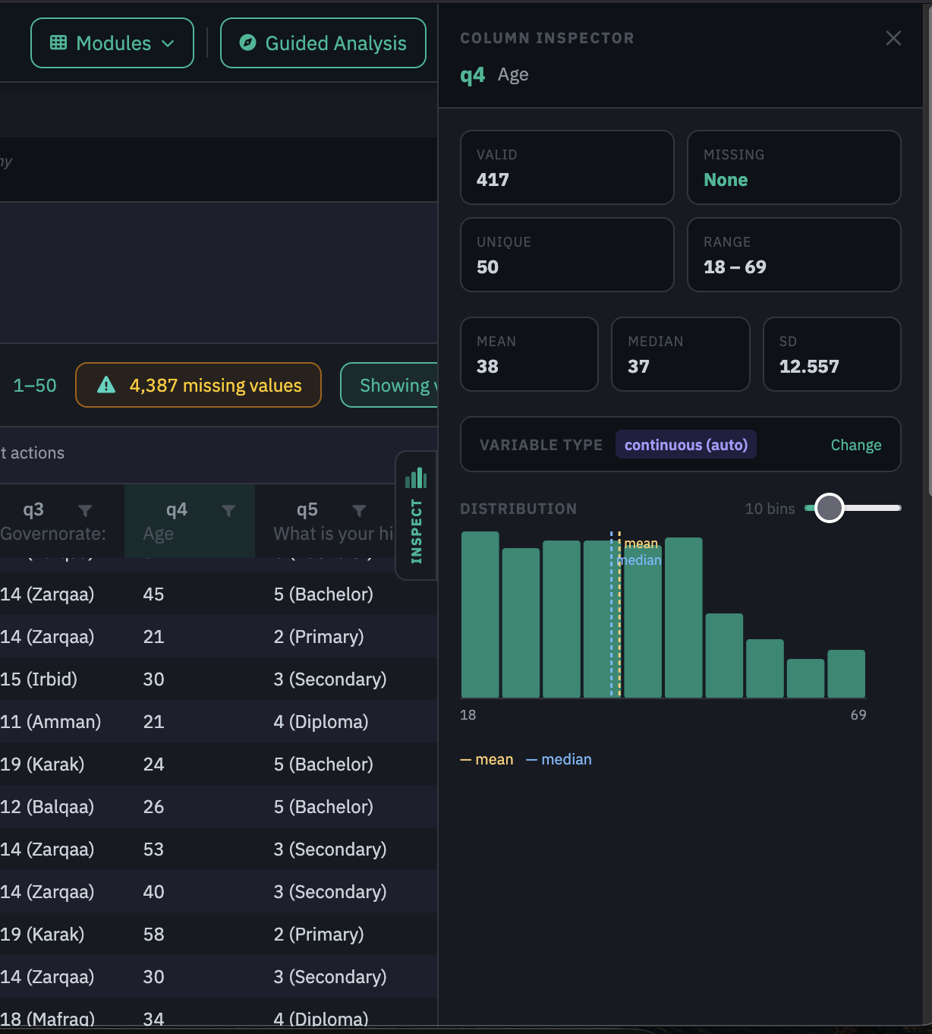
Task: Click the last histogram bar near 69
Action: (x=846, y=673)
